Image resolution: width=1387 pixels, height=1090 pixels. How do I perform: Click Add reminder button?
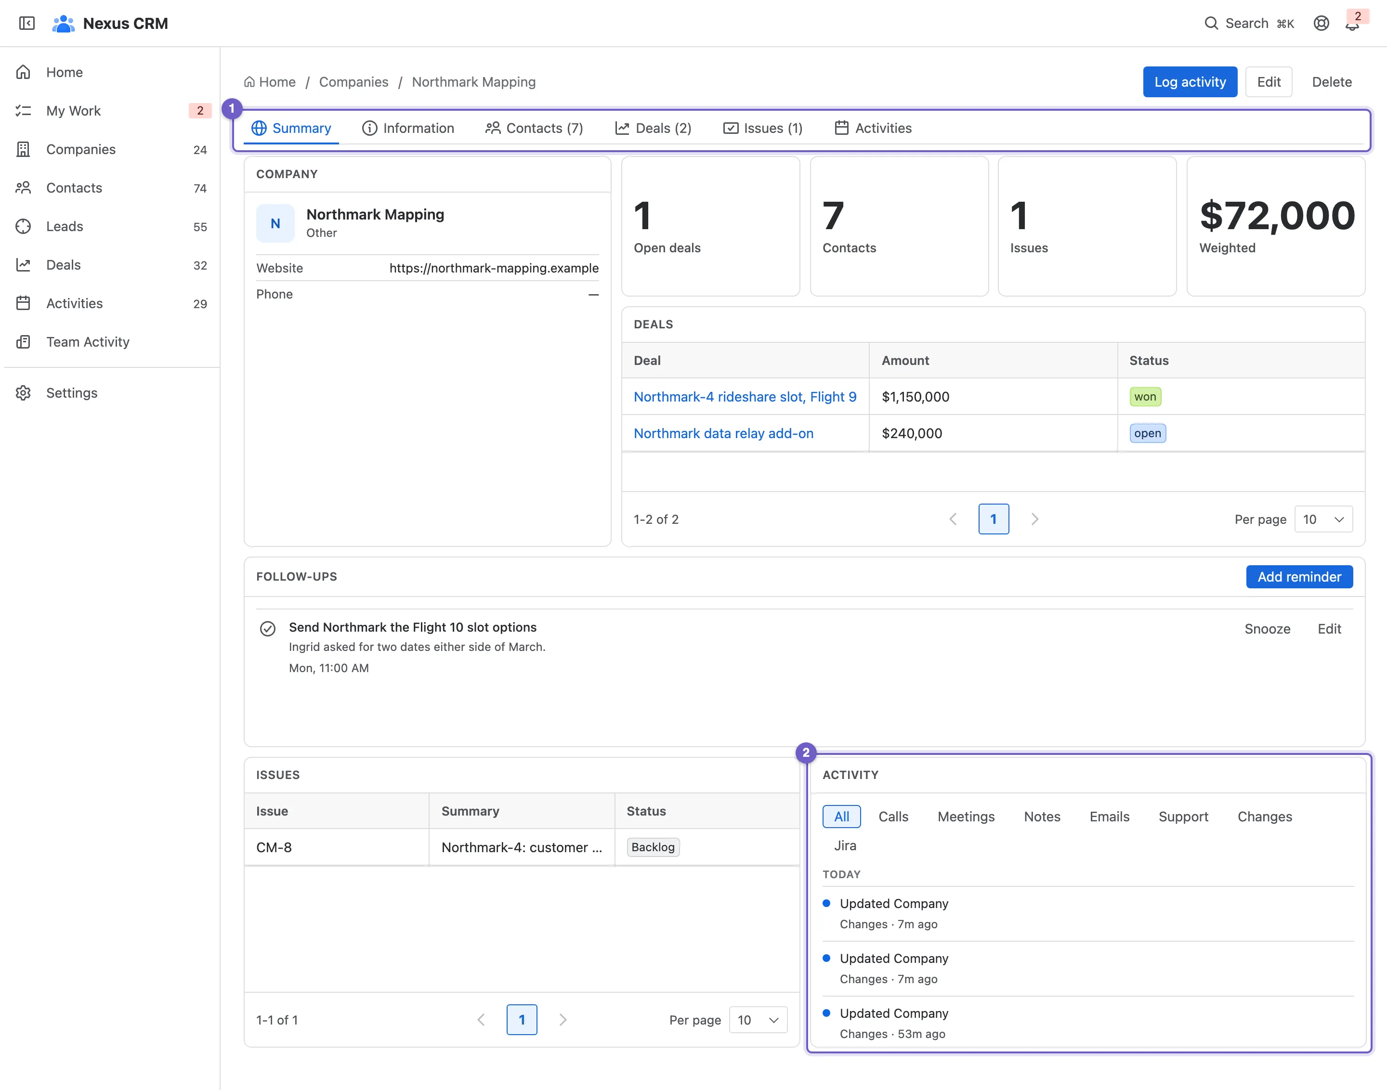pos(1299,577)
